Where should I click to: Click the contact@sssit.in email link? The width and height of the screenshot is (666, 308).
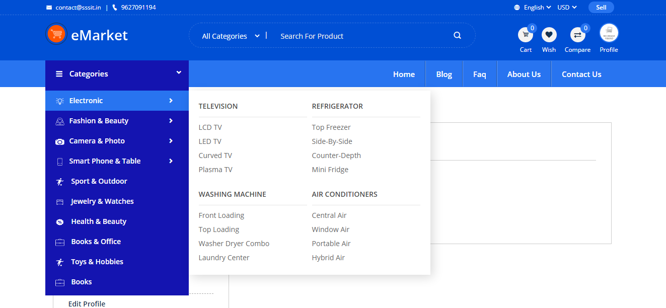click(79, 8)
